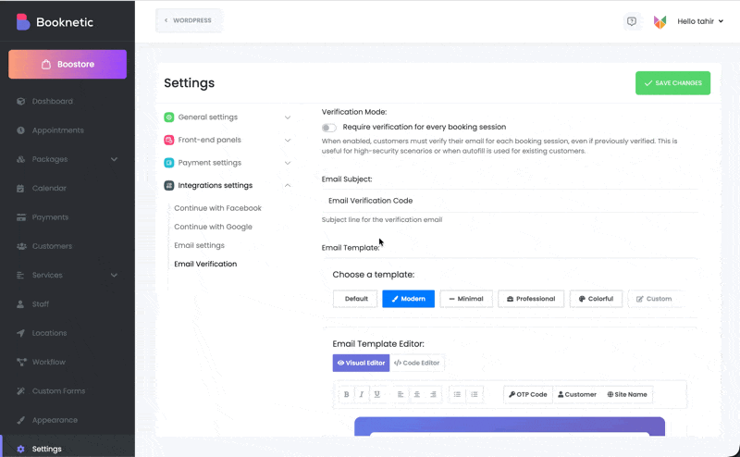Viewport: 740px width, 457px height.
Task: Expand General settings section
Action: [x=227, y=117]
